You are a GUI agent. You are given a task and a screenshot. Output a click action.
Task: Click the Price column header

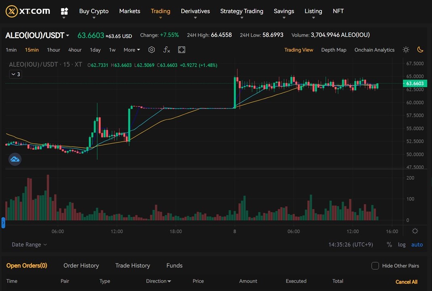[198, 281]
